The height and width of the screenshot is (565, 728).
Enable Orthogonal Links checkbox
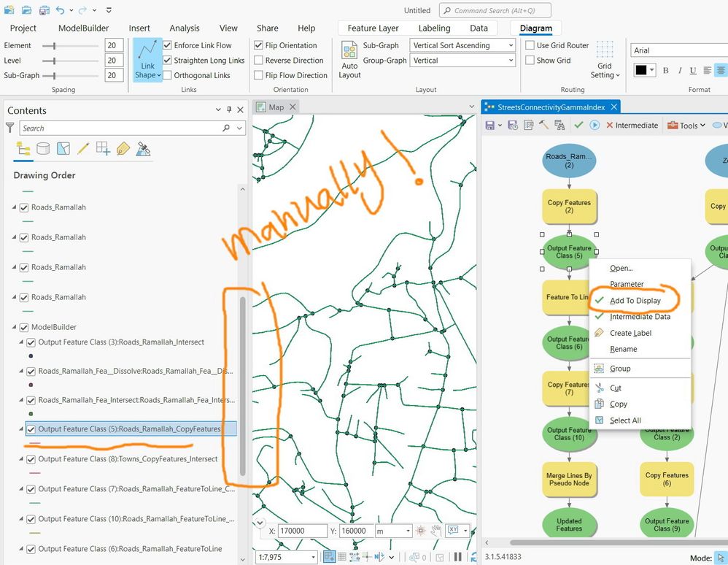click(x=168, y=75)
